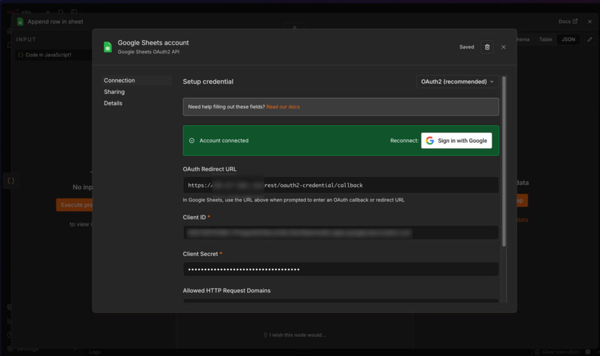This screenshot has width=600, height=356.
Task: Switch output view to Table
Action: pyautogui.click(x=546, y=39)
